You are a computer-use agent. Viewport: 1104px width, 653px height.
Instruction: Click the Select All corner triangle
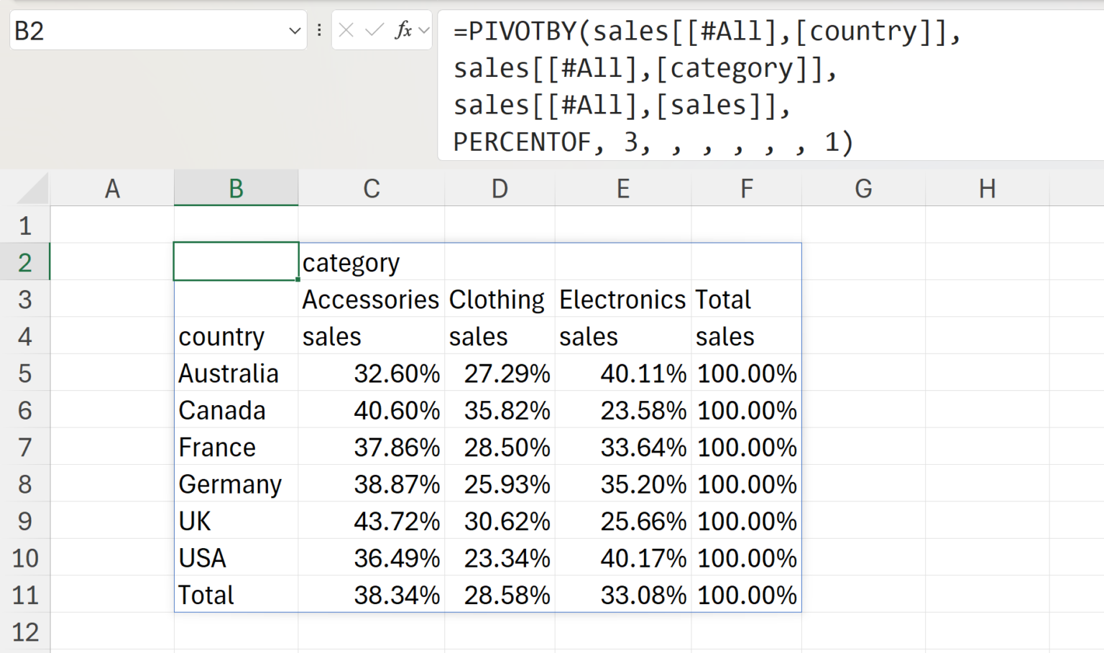point(33,189)
